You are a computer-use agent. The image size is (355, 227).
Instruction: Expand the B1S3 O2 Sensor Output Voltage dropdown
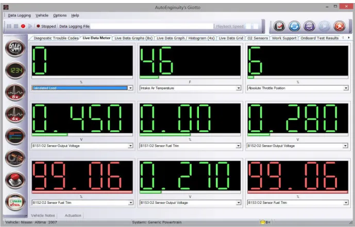pyautogui.click(x=239, y=203)
